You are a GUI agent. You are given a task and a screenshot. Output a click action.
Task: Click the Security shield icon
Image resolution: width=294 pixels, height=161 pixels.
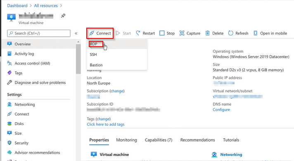[9, 143]
